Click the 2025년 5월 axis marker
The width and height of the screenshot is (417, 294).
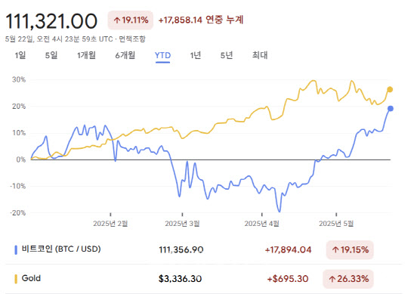[336, 223]
